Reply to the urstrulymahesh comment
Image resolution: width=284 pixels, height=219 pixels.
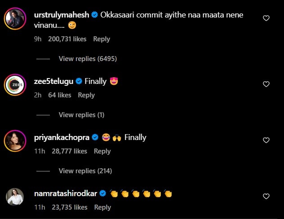coord(102,39)
